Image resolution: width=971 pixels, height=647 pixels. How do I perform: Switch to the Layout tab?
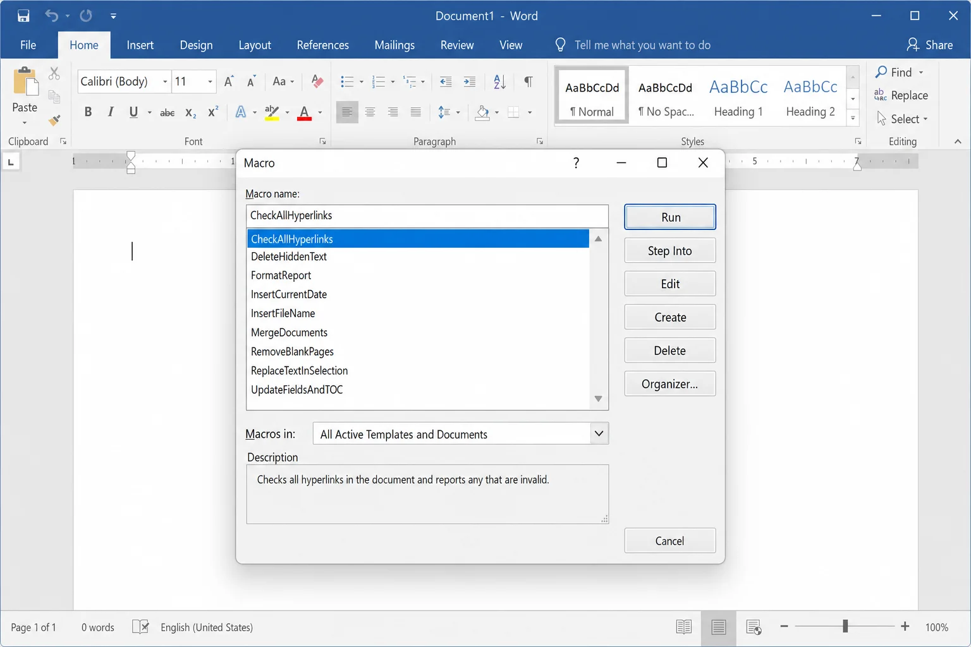255,45
